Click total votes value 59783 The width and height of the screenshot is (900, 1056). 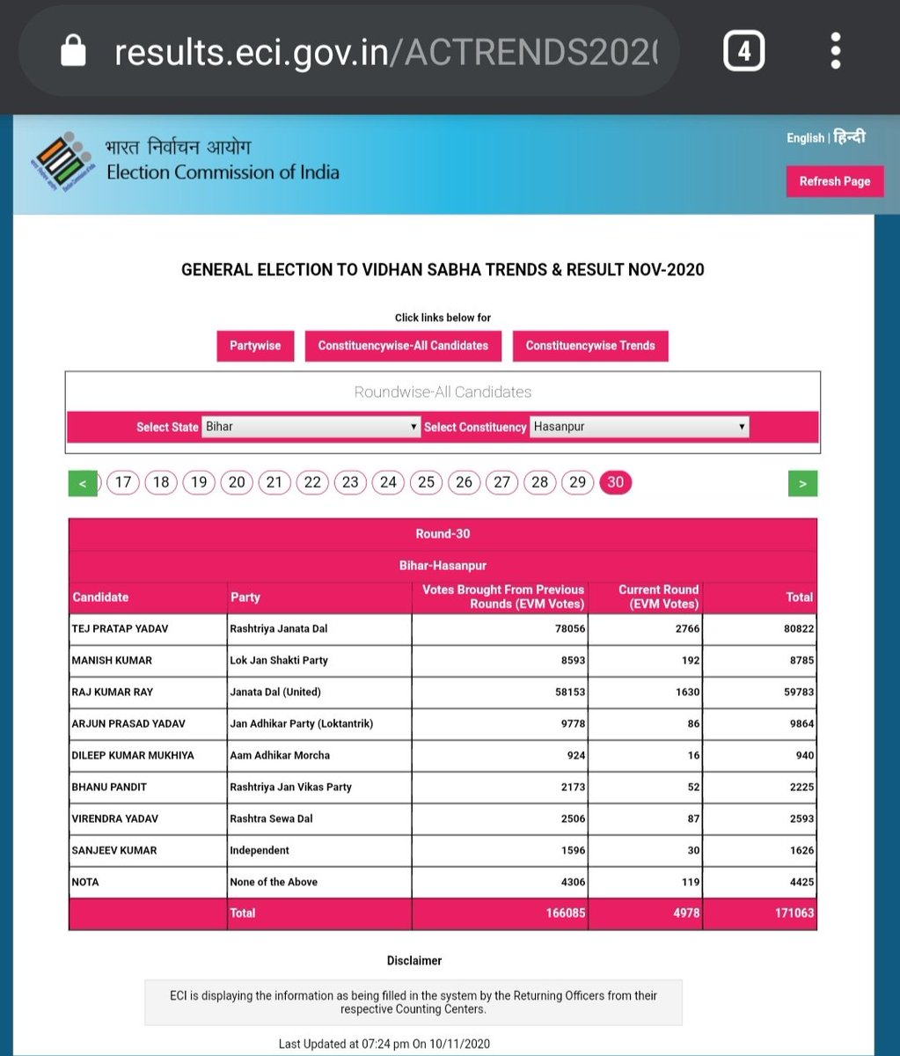799,692
